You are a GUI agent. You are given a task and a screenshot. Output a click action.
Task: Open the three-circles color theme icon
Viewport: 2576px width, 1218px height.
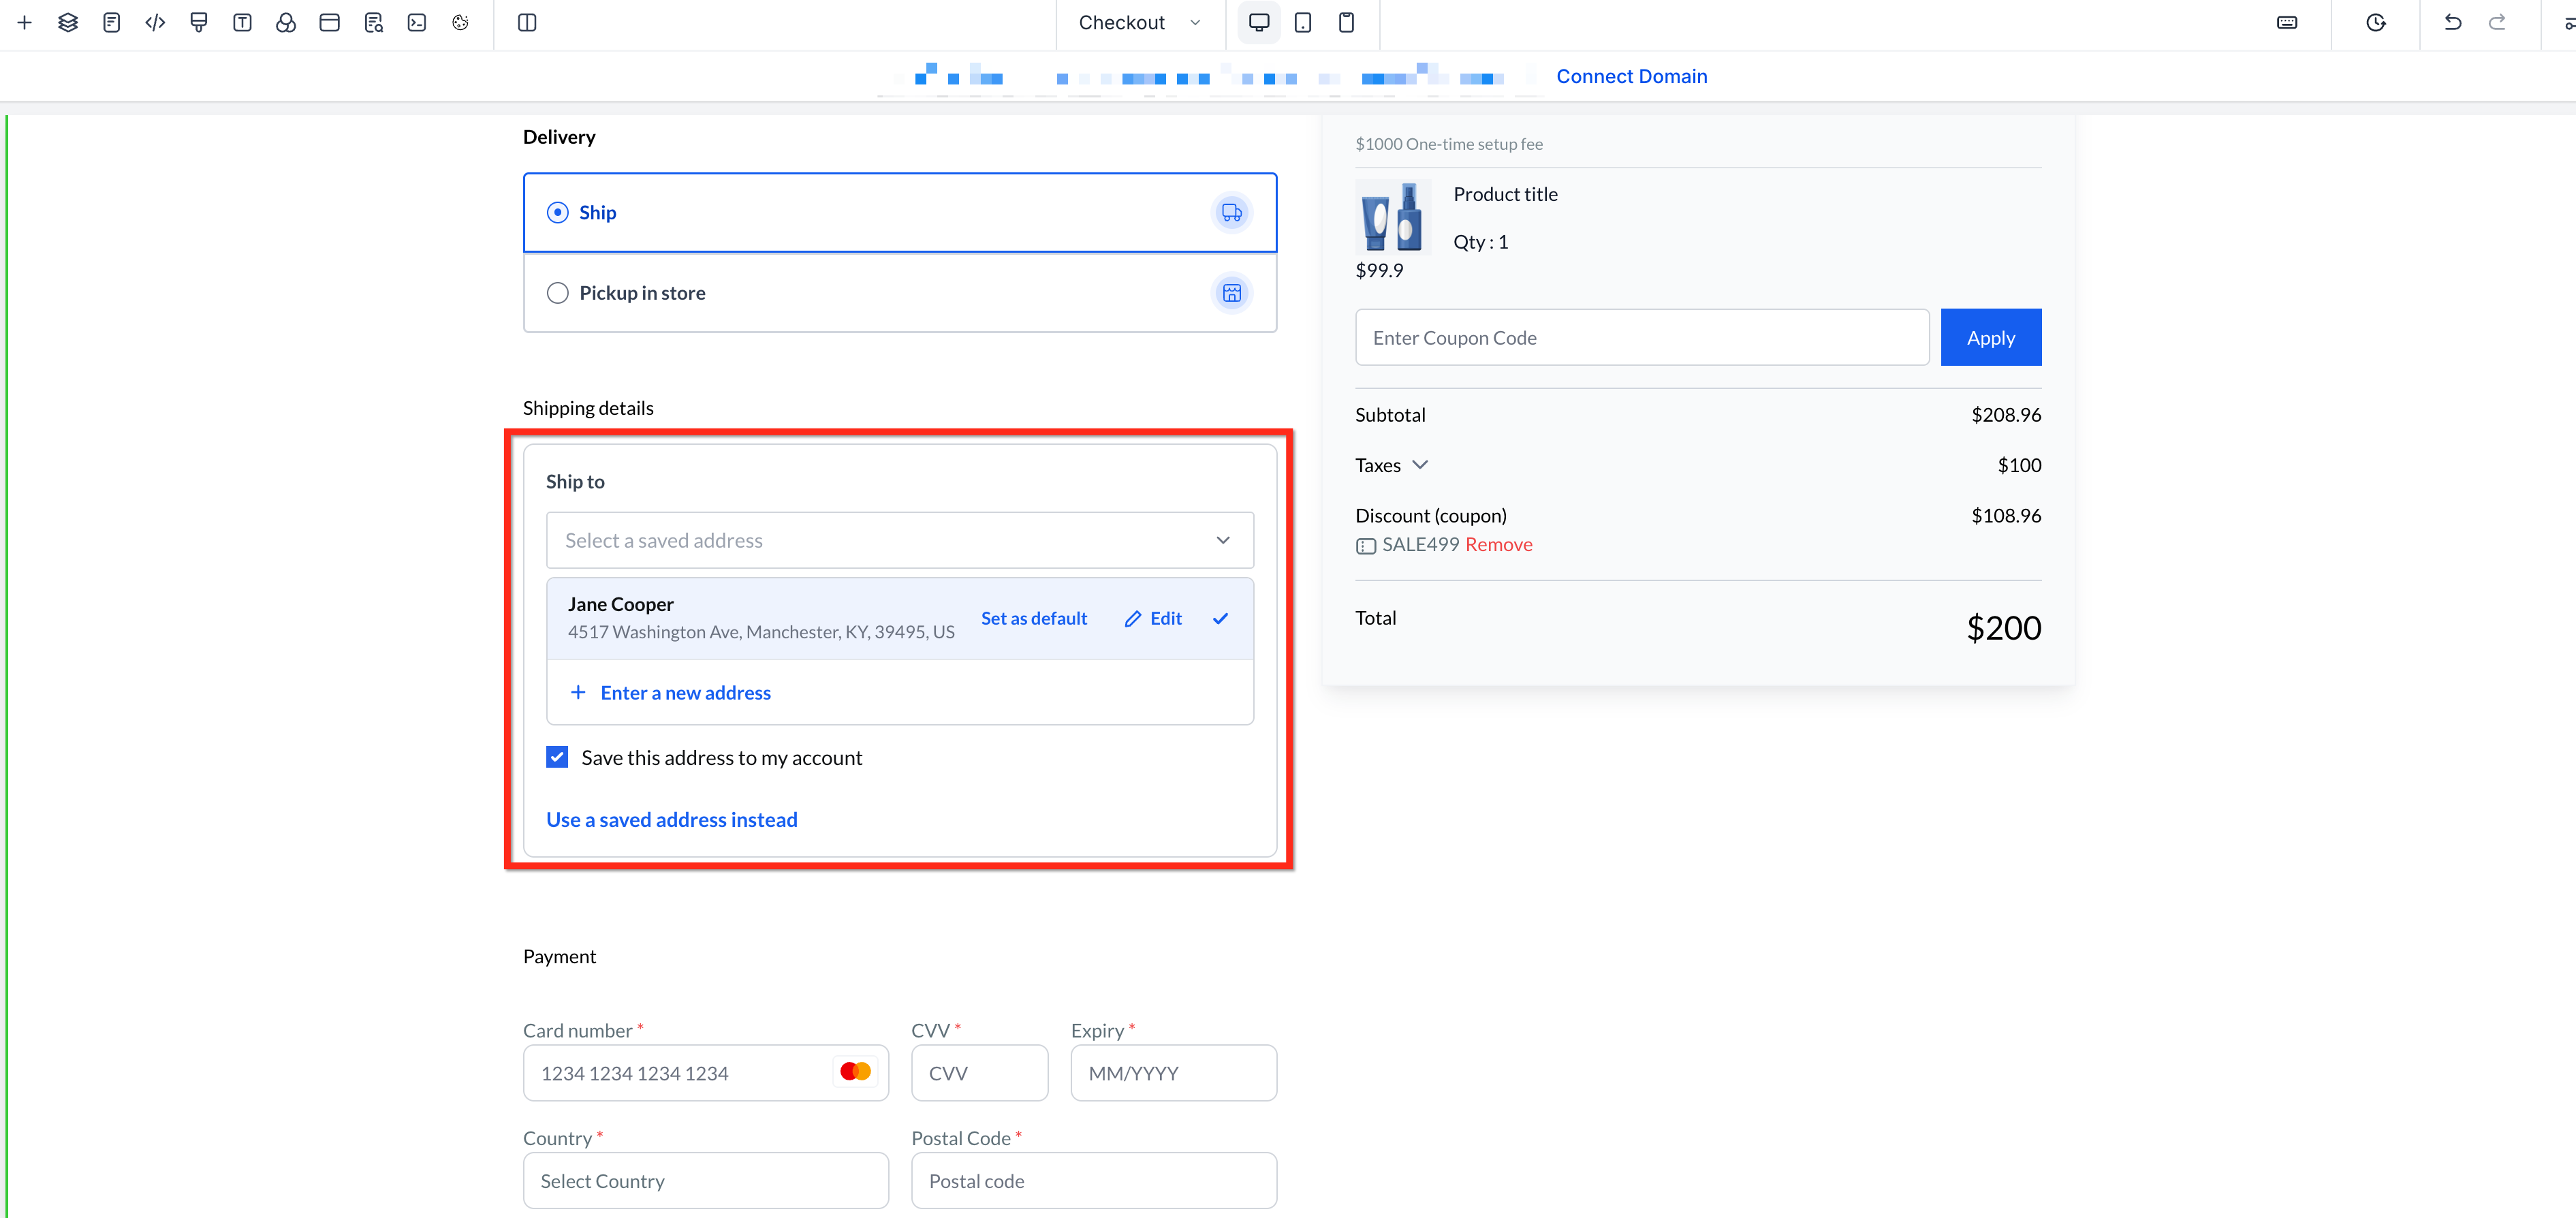pos(286,22)
